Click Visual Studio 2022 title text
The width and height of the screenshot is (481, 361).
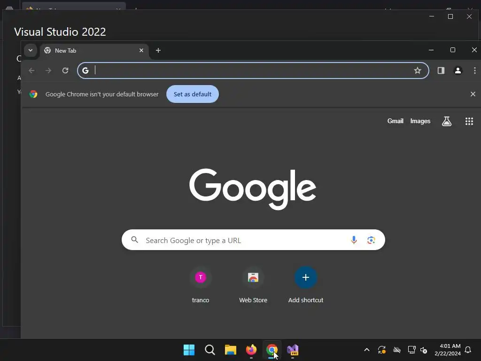(x=60, y=32)
